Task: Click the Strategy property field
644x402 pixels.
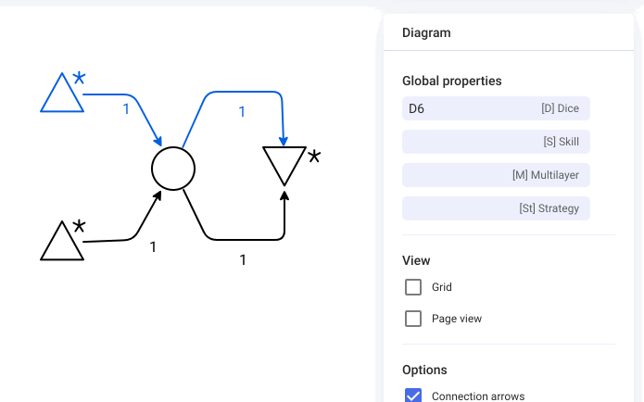Action: click(496, 208)
